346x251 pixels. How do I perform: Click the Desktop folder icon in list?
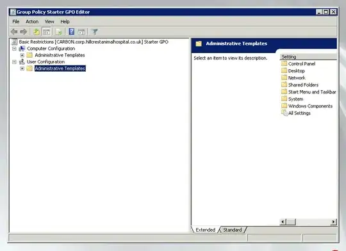click(284, 70)
